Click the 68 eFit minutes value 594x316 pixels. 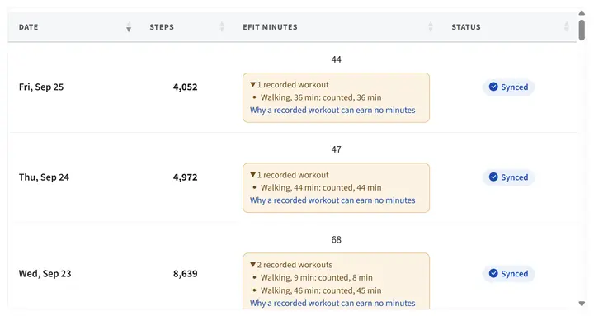pyautogui.click(x=336, y=239)
